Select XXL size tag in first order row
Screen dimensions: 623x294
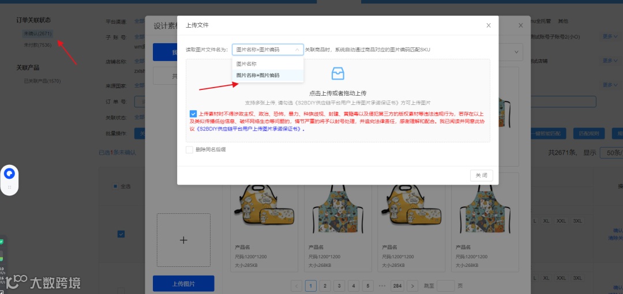coord(561,220)
